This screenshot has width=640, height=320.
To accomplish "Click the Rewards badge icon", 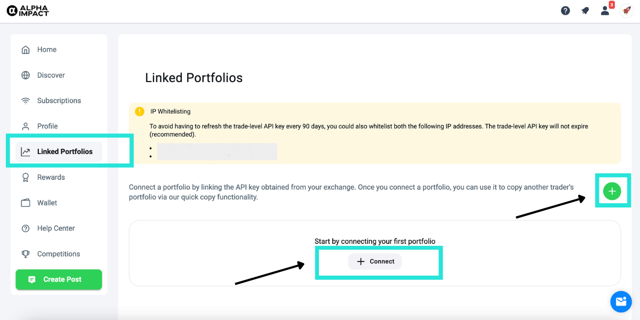I will coord(26,178).
